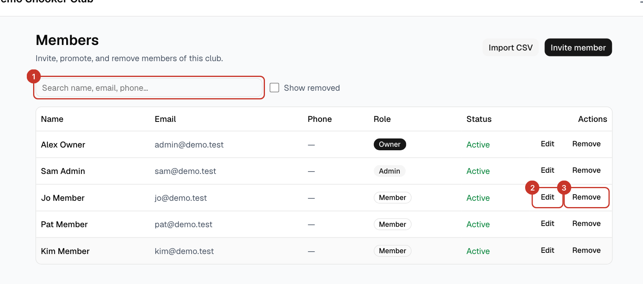Click the Owner role badge
Screen dimensions: 643x284
(390, 144)
